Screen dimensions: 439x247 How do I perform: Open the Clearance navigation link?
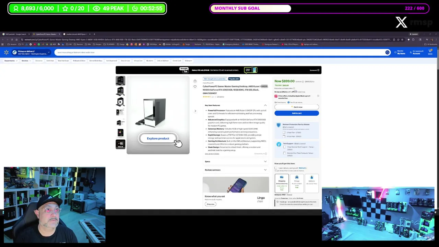tap(39, 61)
